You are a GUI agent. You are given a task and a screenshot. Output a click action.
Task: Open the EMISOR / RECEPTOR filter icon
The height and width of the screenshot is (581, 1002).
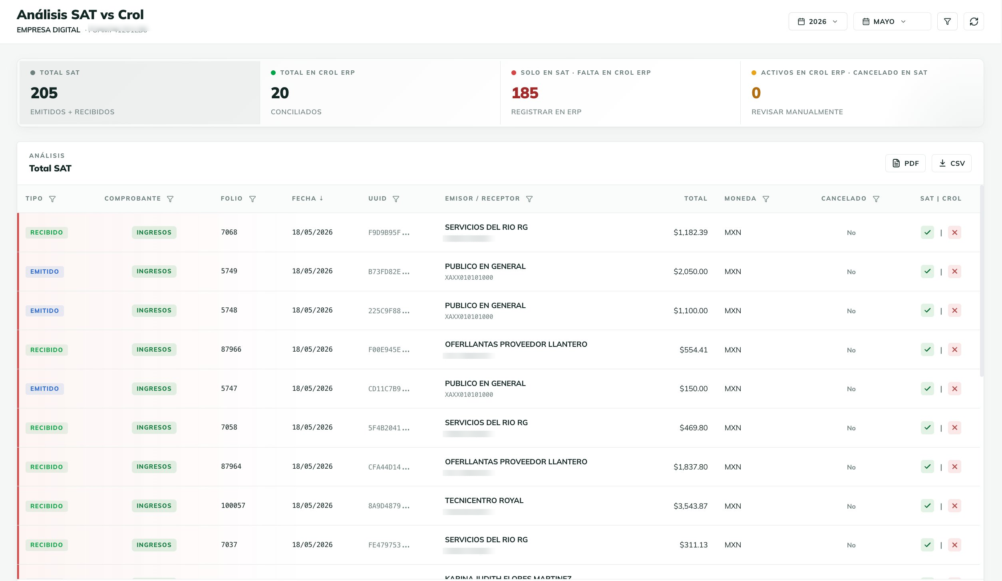coord(529,199)
